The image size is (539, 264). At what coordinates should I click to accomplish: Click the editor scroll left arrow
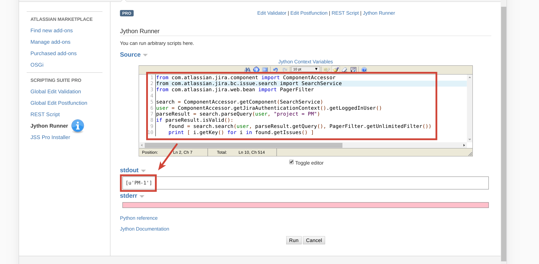[x=142, y=145]
